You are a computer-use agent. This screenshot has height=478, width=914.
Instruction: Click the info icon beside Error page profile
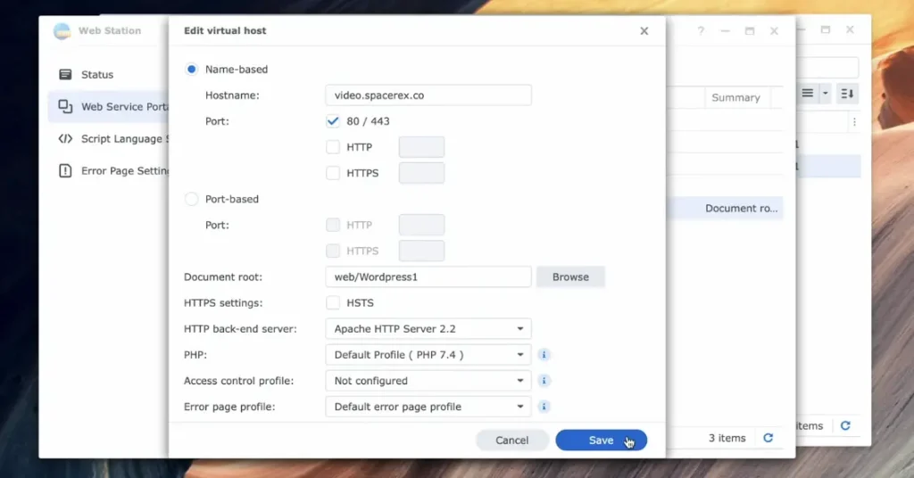[544, 407]
